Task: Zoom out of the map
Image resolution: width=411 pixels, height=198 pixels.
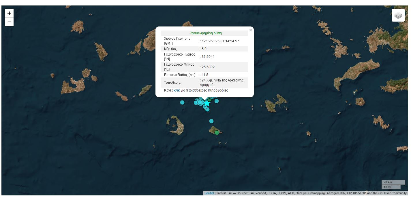Action: click(x=9, y=22)
